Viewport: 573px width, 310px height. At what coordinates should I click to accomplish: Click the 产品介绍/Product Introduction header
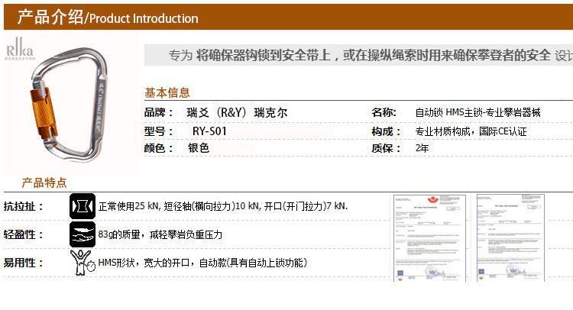pyautogui.click(x=108, y=17)
